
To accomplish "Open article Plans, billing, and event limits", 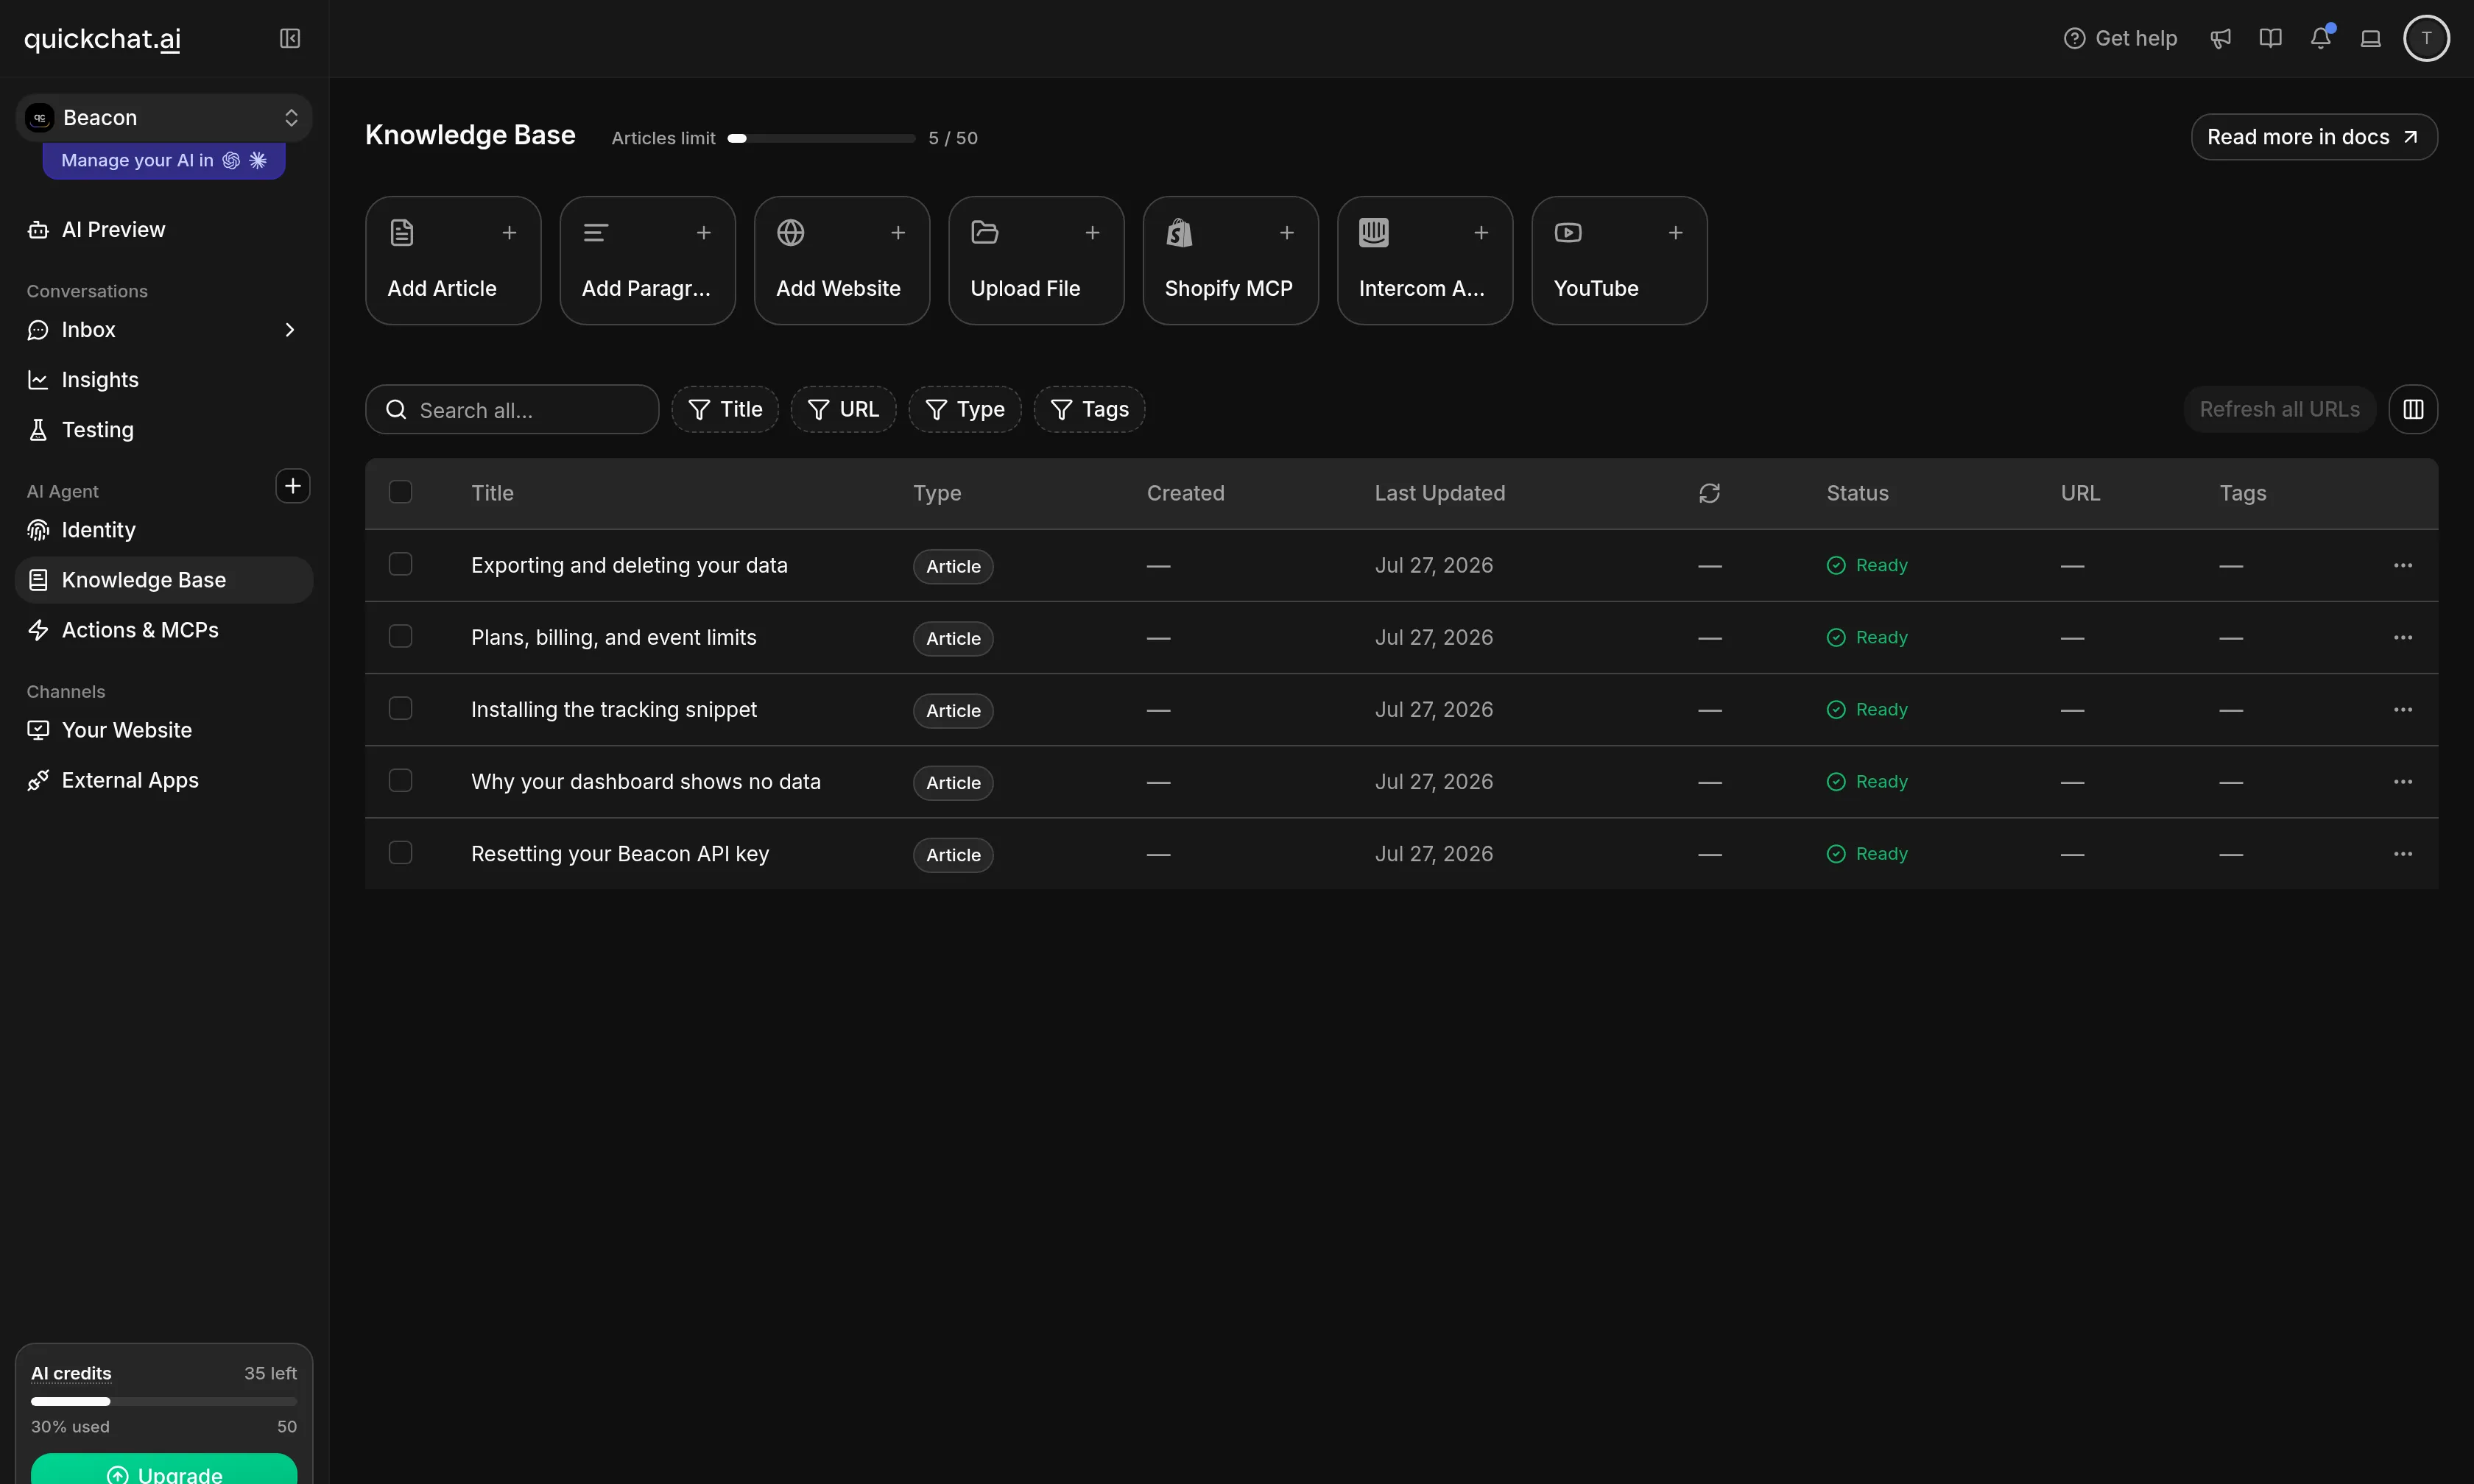I will click(x=614, y=637).
